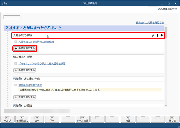Open the 入社手続に必要な情報の提出依頼 link
Screen dimensions: 180x128
36,42
